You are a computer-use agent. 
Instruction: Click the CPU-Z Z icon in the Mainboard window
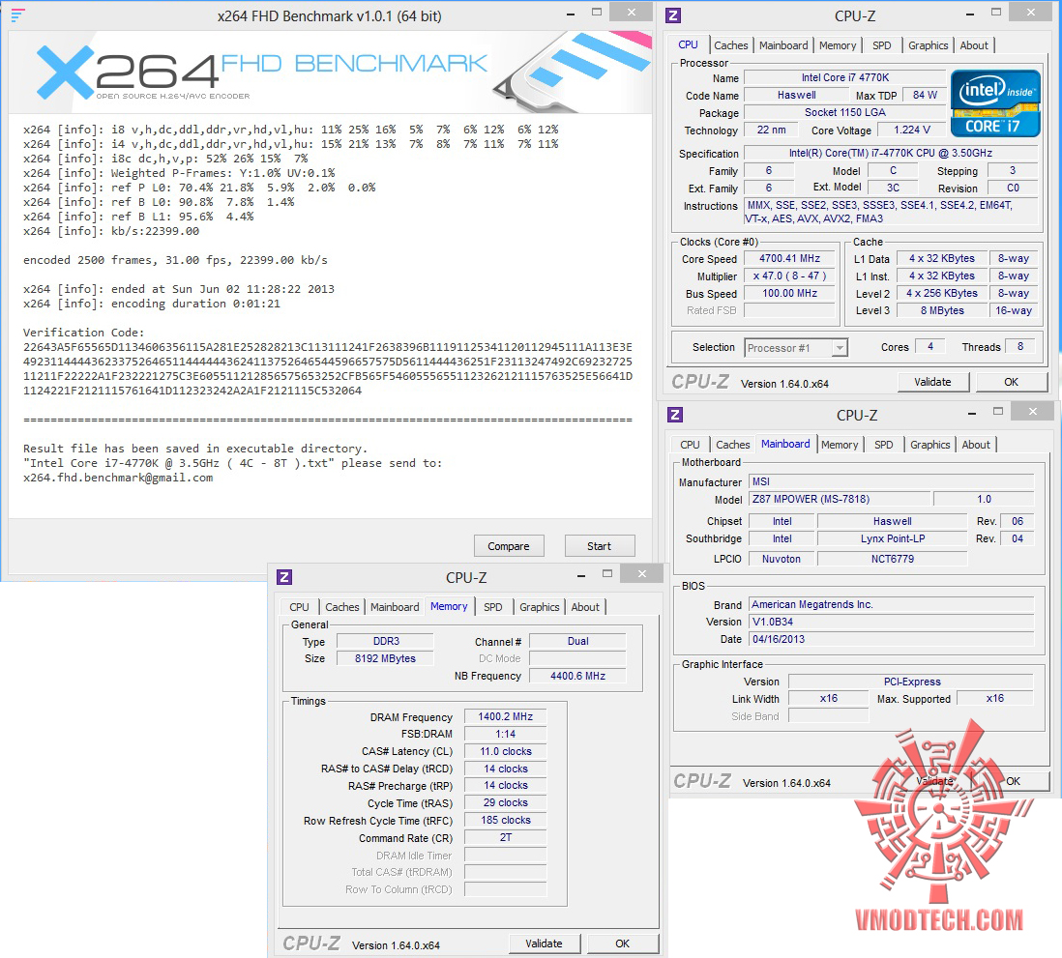click(x=674, y=415)
